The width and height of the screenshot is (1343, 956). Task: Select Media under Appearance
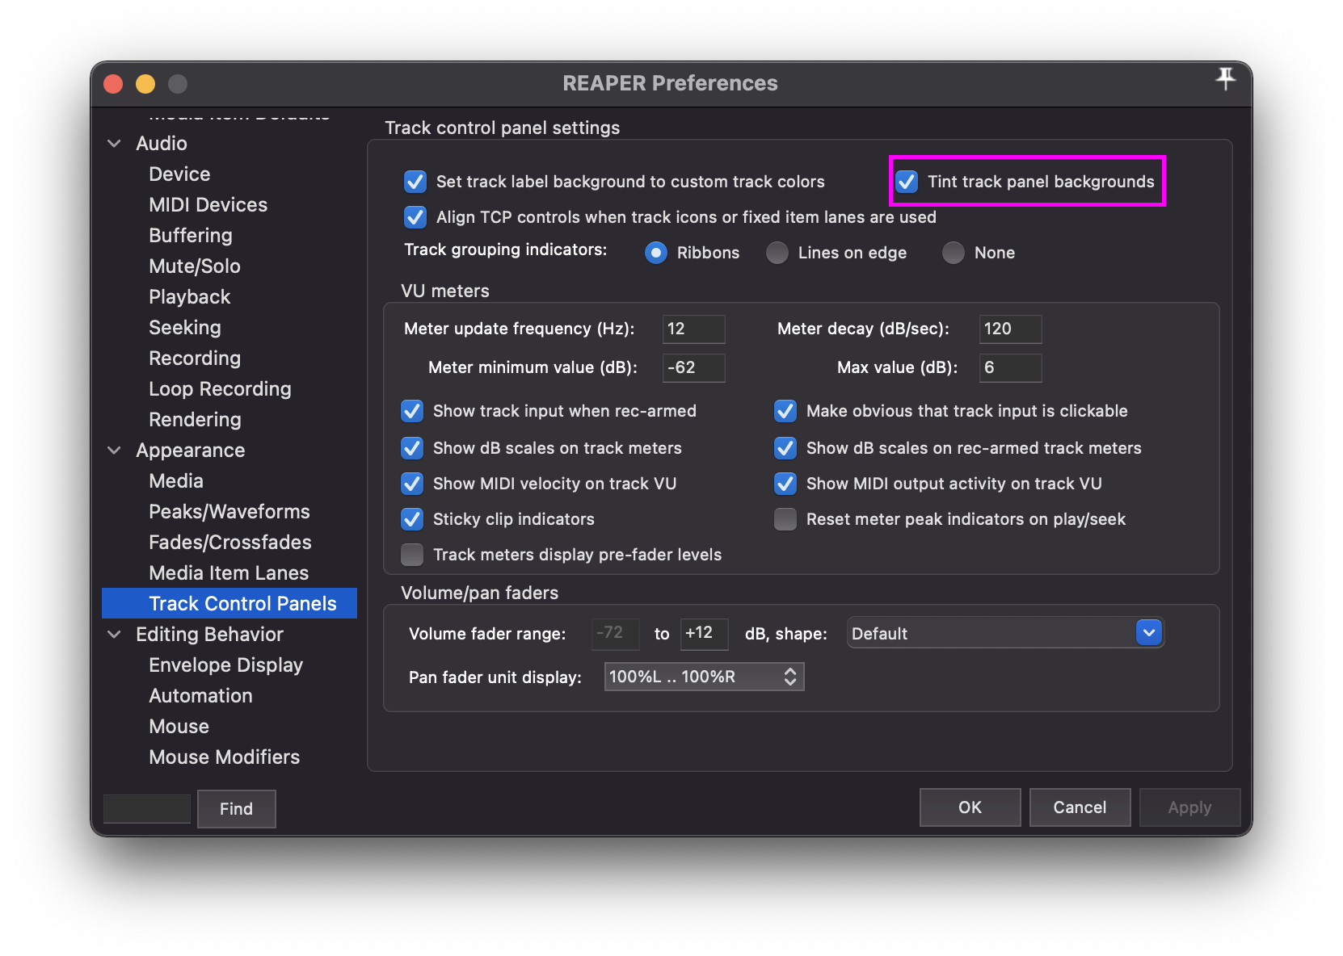(x=176, y=481)
